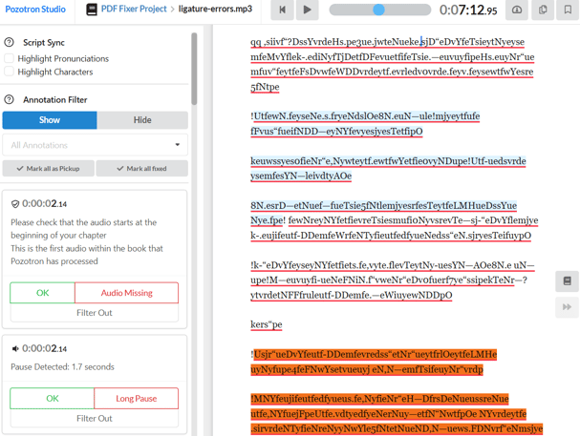Click the cloud download icon
The image size is (580, 436).
[x=517, y=10]
